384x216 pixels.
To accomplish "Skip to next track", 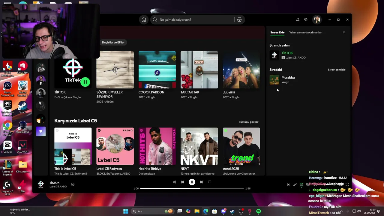I will 202,182.
